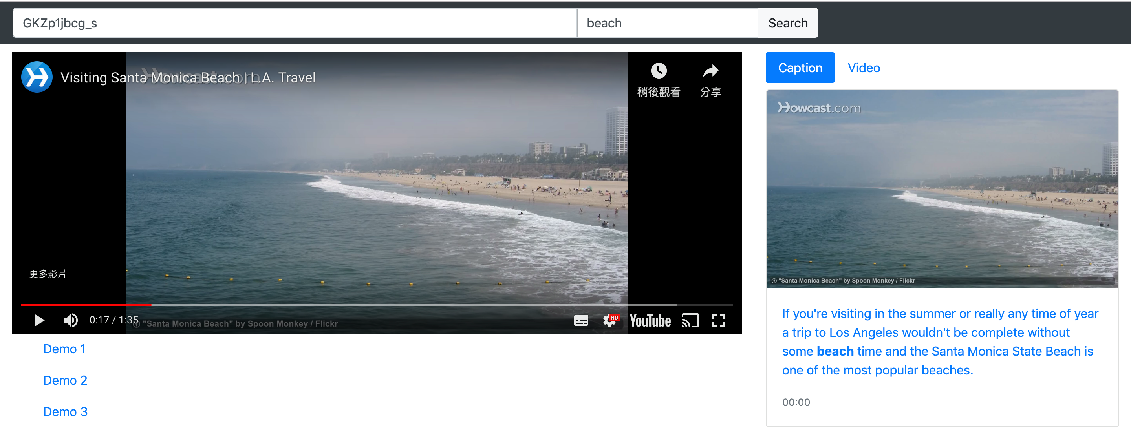
Task: Click the cast to TV icon
Action: point(690,321)
